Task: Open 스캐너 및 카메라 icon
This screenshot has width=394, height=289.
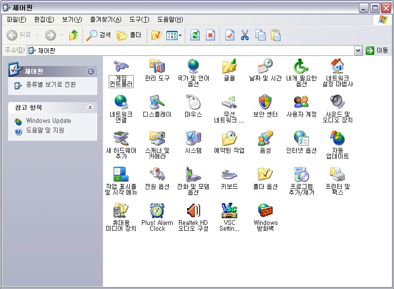Action: pyautogui.click(x=157, y=138)
